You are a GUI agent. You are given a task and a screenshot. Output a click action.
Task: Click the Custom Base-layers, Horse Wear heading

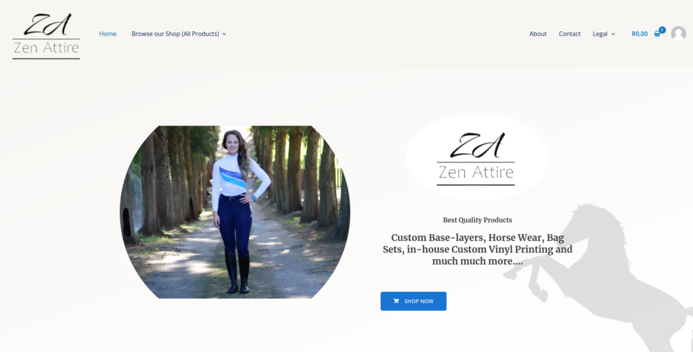(x=477, y=249)
